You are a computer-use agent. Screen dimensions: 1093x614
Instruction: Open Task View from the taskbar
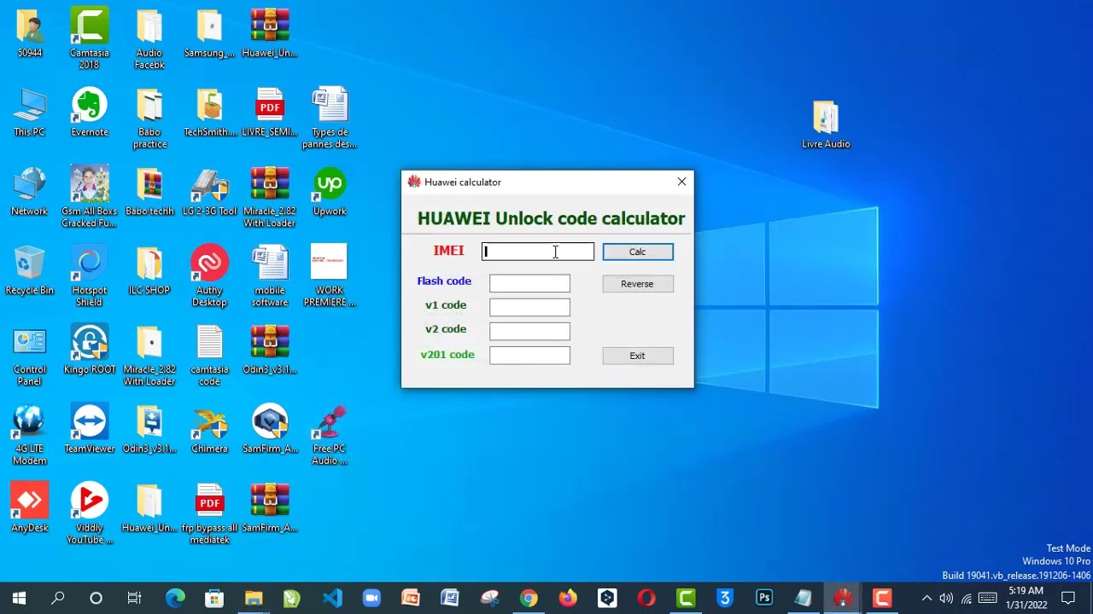point(134,598)
